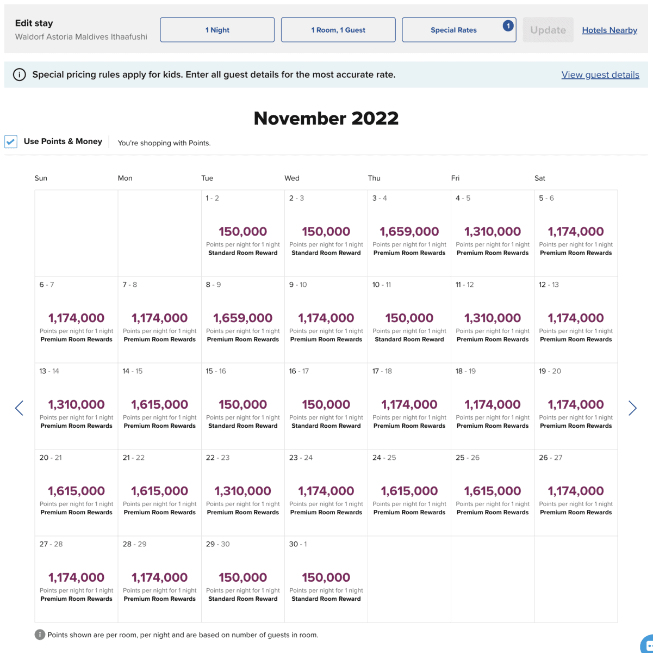Screen dimensions: 653x653
Task: Go to the previous month using left arrow
Action: tap(19, 408)
